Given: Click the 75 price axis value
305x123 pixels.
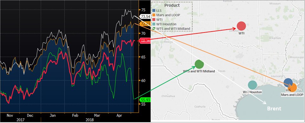Looking at the screenshot, I should [143, 10].
